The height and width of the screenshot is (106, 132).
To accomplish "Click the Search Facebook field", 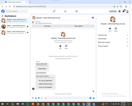I will tap(17, 11).
